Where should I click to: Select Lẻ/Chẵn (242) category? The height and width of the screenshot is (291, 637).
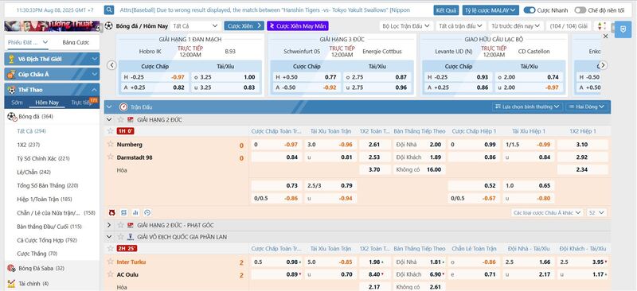click(x=33, y=172)
